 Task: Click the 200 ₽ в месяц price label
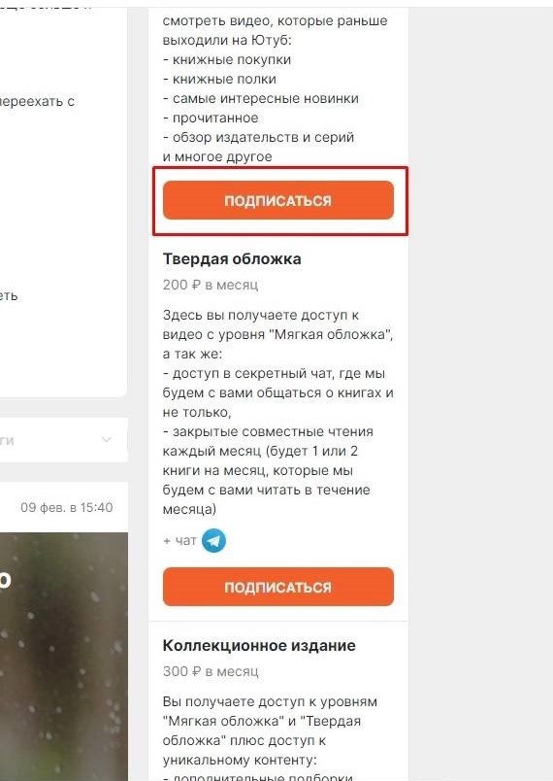click(211, 285)
